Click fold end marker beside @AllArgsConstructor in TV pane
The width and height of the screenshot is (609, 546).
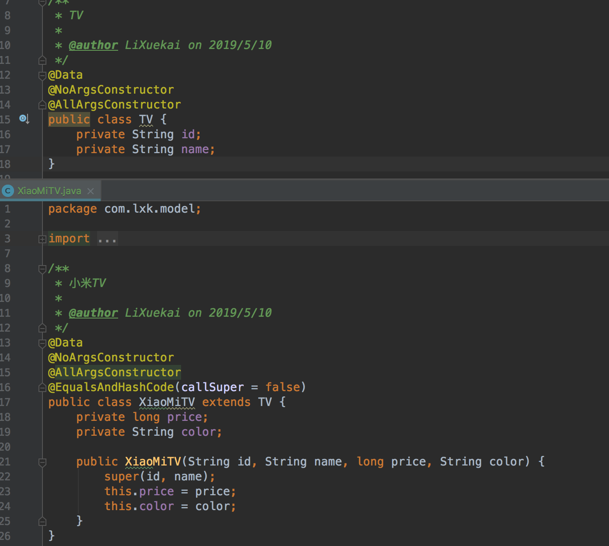[x=42, y=105]
